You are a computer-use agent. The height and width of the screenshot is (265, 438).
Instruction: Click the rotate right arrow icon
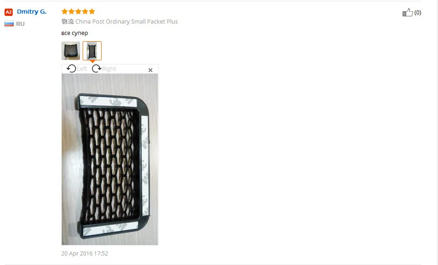pos(97,69)
